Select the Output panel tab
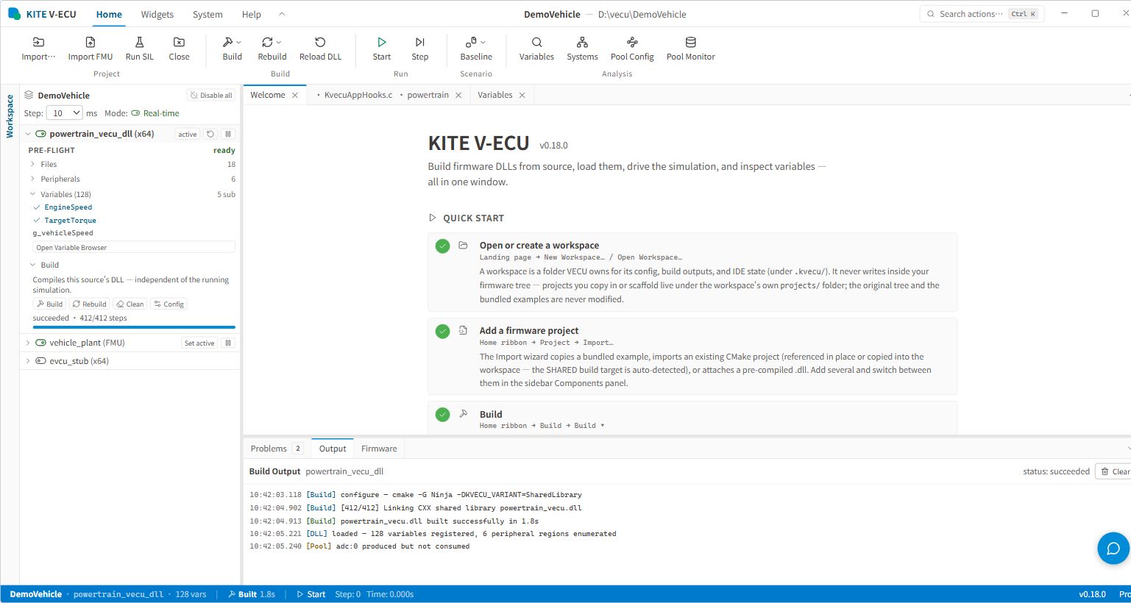Screen dimensions: 1131x603 [x=333, y=449]
